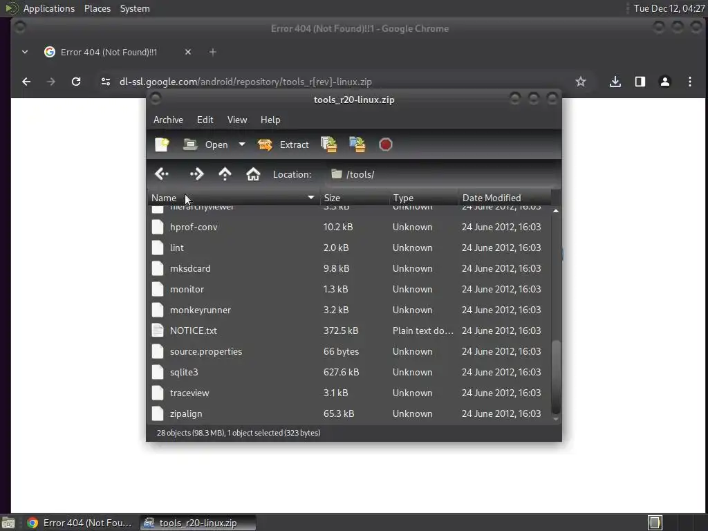Go back using the archive's left arrow
The width and height of the screenshot is (708, 531).
(x=162, y=174)
